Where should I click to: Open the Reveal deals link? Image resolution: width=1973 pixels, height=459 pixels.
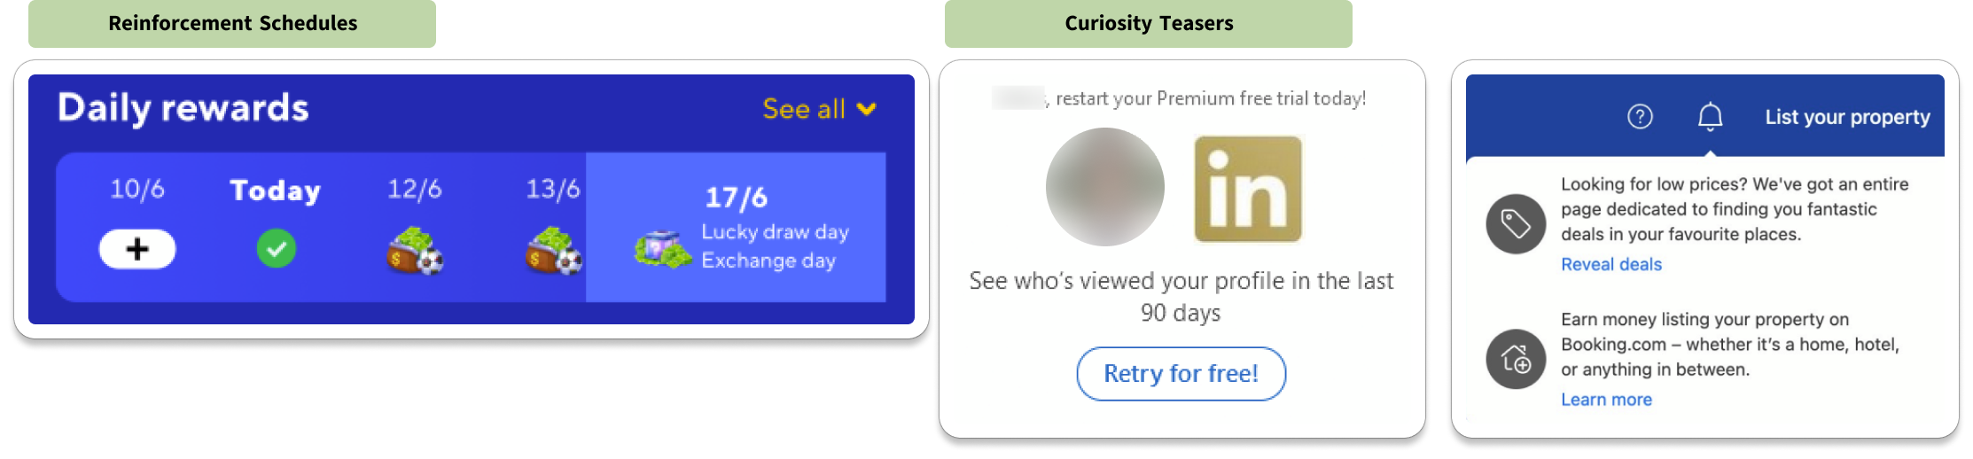1610,264
